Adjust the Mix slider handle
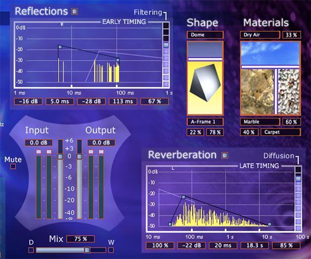The width and height of the screenshot is (311, 259). pyautogui.click(x=87, y=250)
